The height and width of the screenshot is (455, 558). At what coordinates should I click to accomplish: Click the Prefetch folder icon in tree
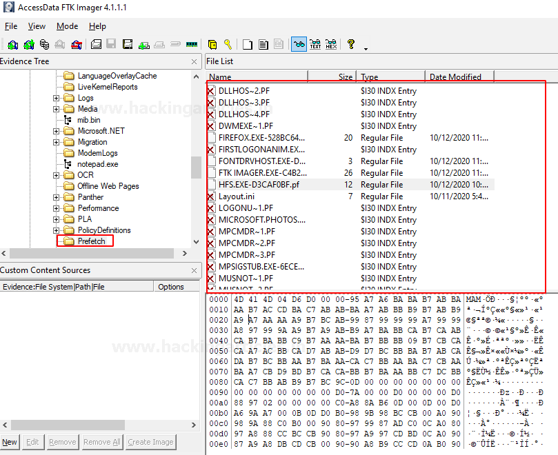69,241
